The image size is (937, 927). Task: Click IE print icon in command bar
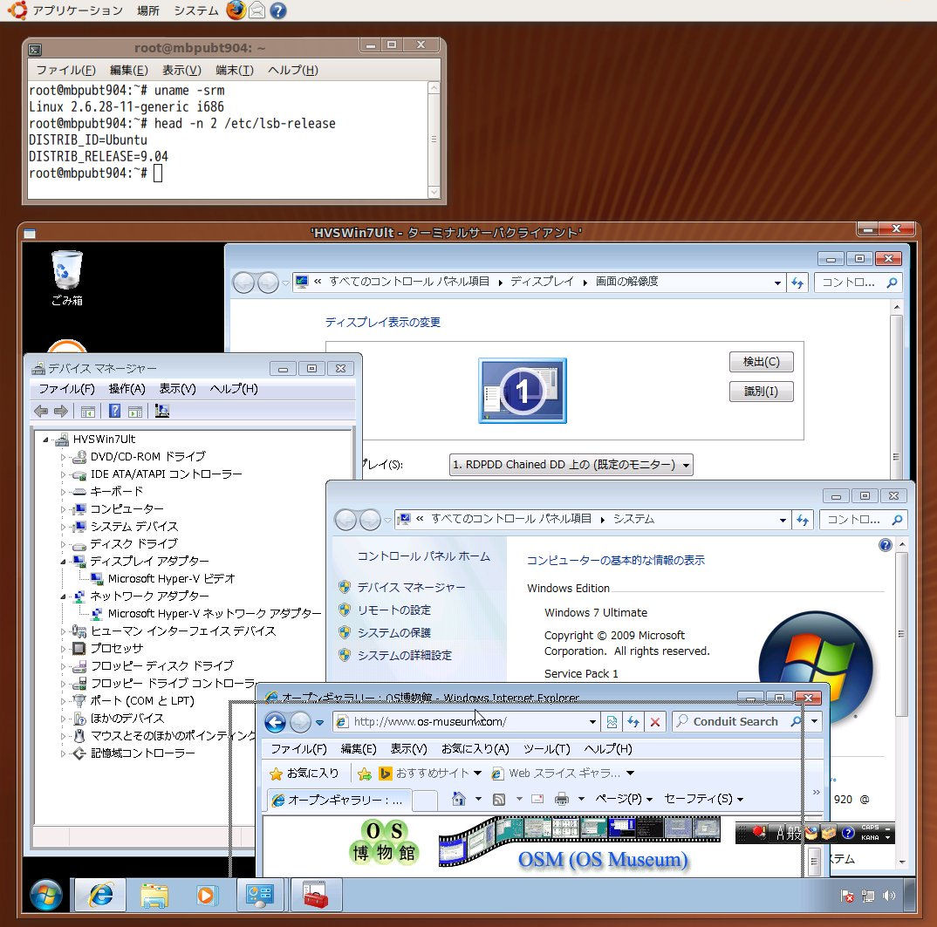pos(562,799)
